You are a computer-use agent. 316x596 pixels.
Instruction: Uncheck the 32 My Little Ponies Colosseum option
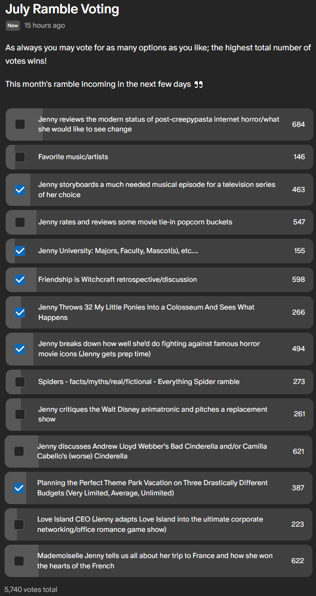pos(19,313)
